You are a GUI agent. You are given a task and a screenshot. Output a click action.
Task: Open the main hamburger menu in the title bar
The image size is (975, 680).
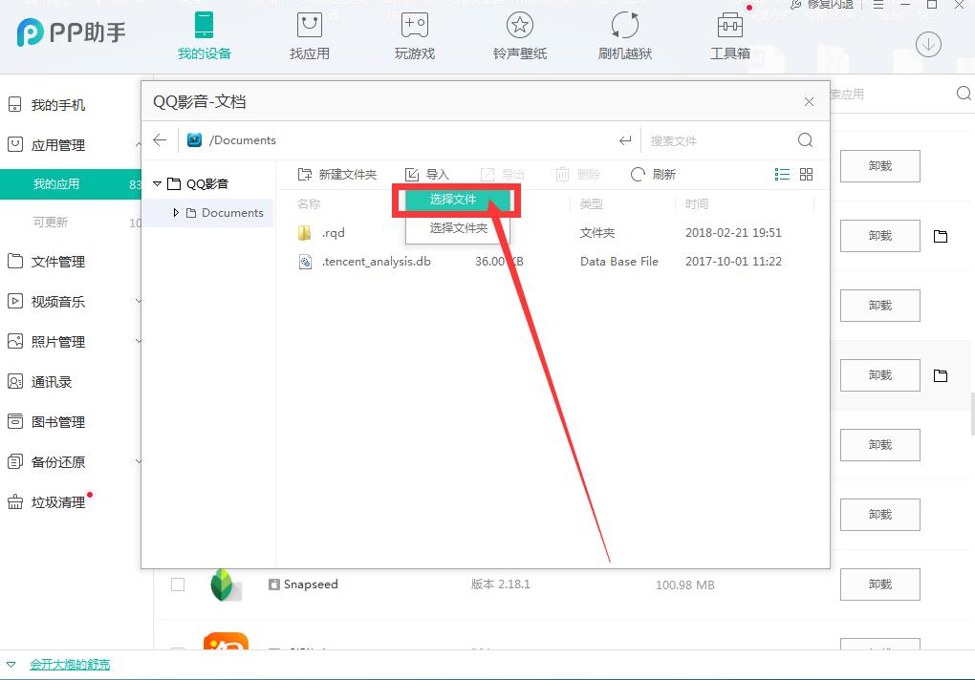click(x=878, y=5)
